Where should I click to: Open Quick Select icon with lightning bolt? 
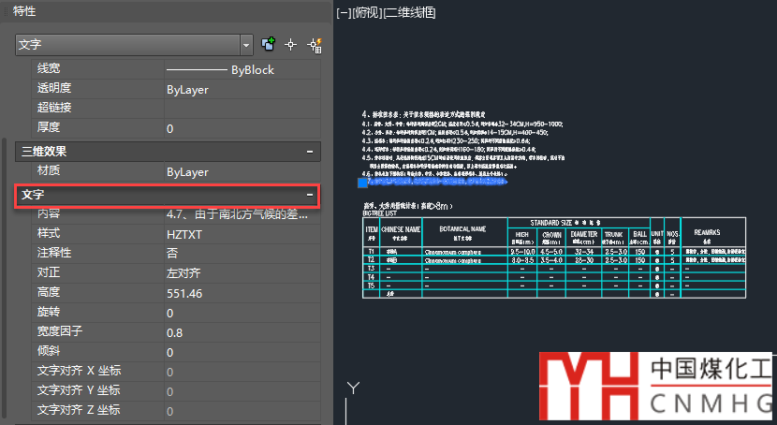314,44
